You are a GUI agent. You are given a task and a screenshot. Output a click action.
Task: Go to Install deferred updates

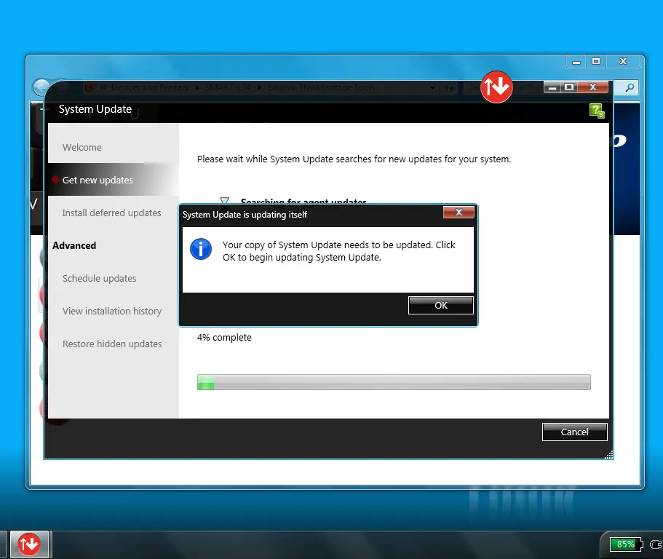click(x=111, y=213)
